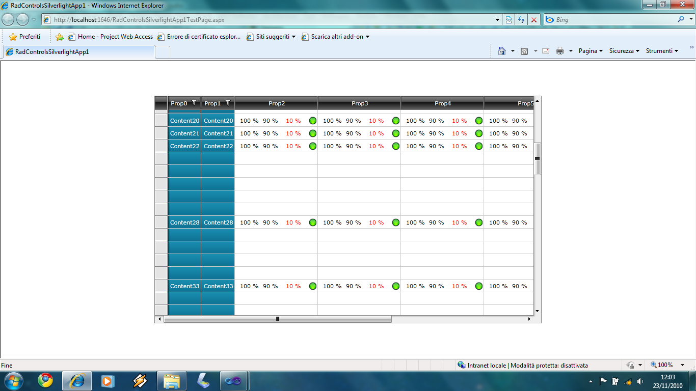The height and width of the screenshot is (391, 696).
Task: Click the grid horizontal scrollbar left arrow
Action: tap(159, 319)
